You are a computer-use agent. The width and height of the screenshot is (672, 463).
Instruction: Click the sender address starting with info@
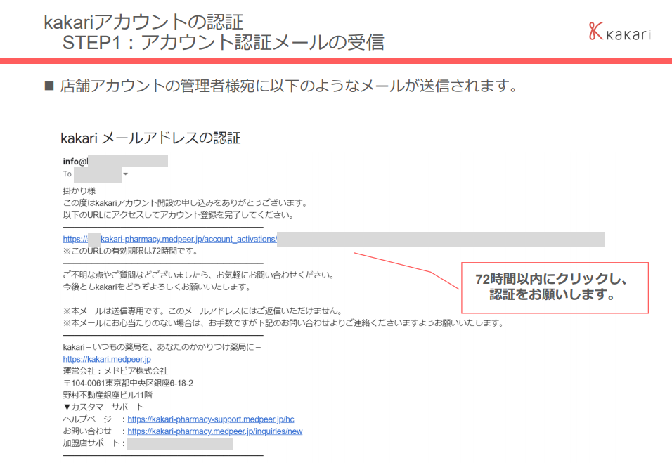tap(75, 162)
